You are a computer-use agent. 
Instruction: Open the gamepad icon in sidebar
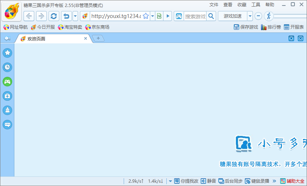(x=7, y=82)
